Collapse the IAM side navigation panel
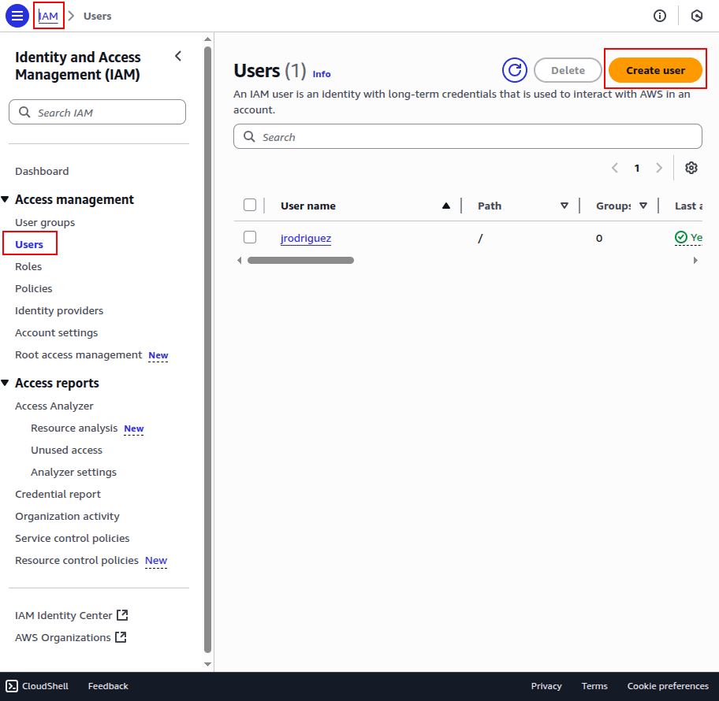The width and height of the screenshot is (719, 701). tap(178, 56)
